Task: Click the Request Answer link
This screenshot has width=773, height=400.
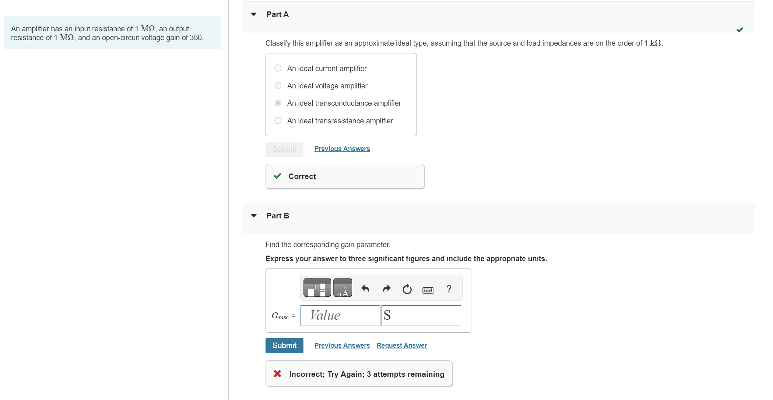Action: coord(402,345)
